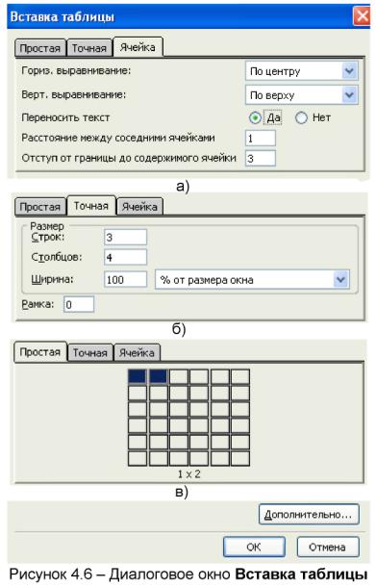Click the cell spacing field showing 1
Image resolution: width=376 pixels, height=587 pixels.
coord(261,139)
